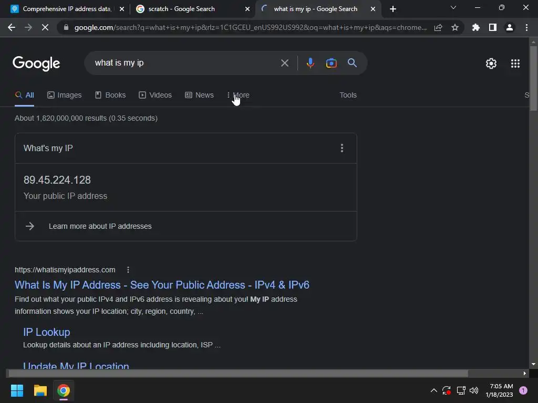
Task: Go back to the previous page
Action: coord(12,27)
